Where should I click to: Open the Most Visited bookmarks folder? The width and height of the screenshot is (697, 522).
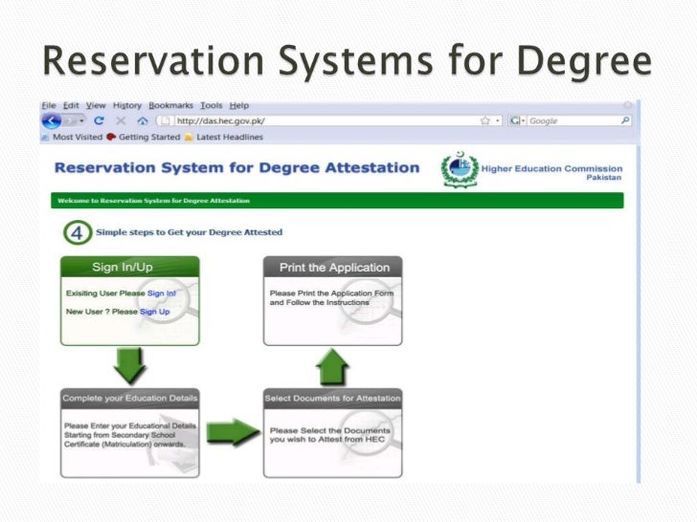[x=76, y=138]
